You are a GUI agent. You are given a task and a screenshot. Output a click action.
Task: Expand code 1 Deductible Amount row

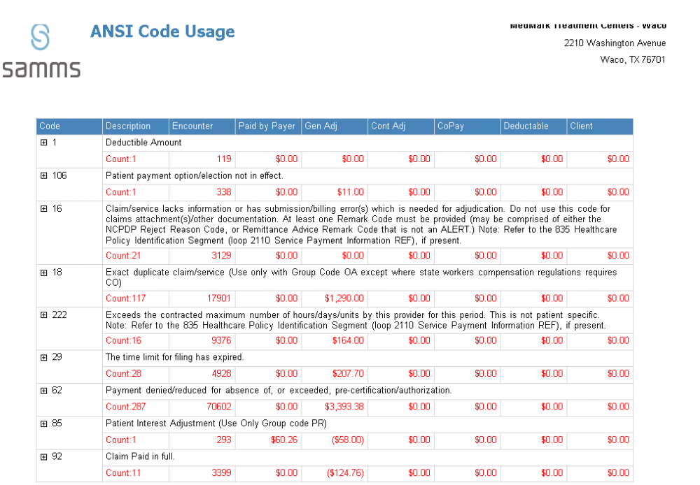[x=43, y=142]
